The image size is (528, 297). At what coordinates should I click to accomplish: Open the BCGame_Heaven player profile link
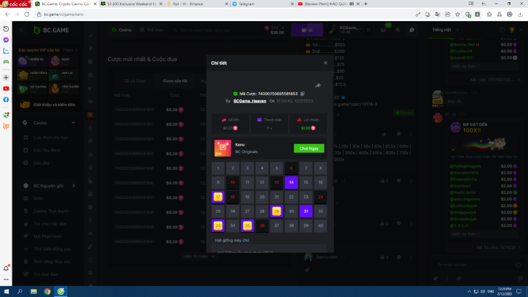pos(250,101)
